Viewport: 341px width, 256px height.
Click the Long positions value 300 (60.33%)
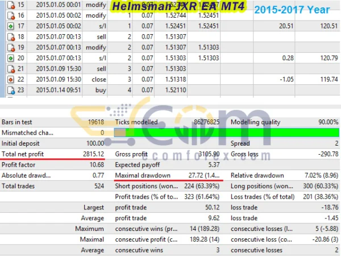(x=321, y=186)
